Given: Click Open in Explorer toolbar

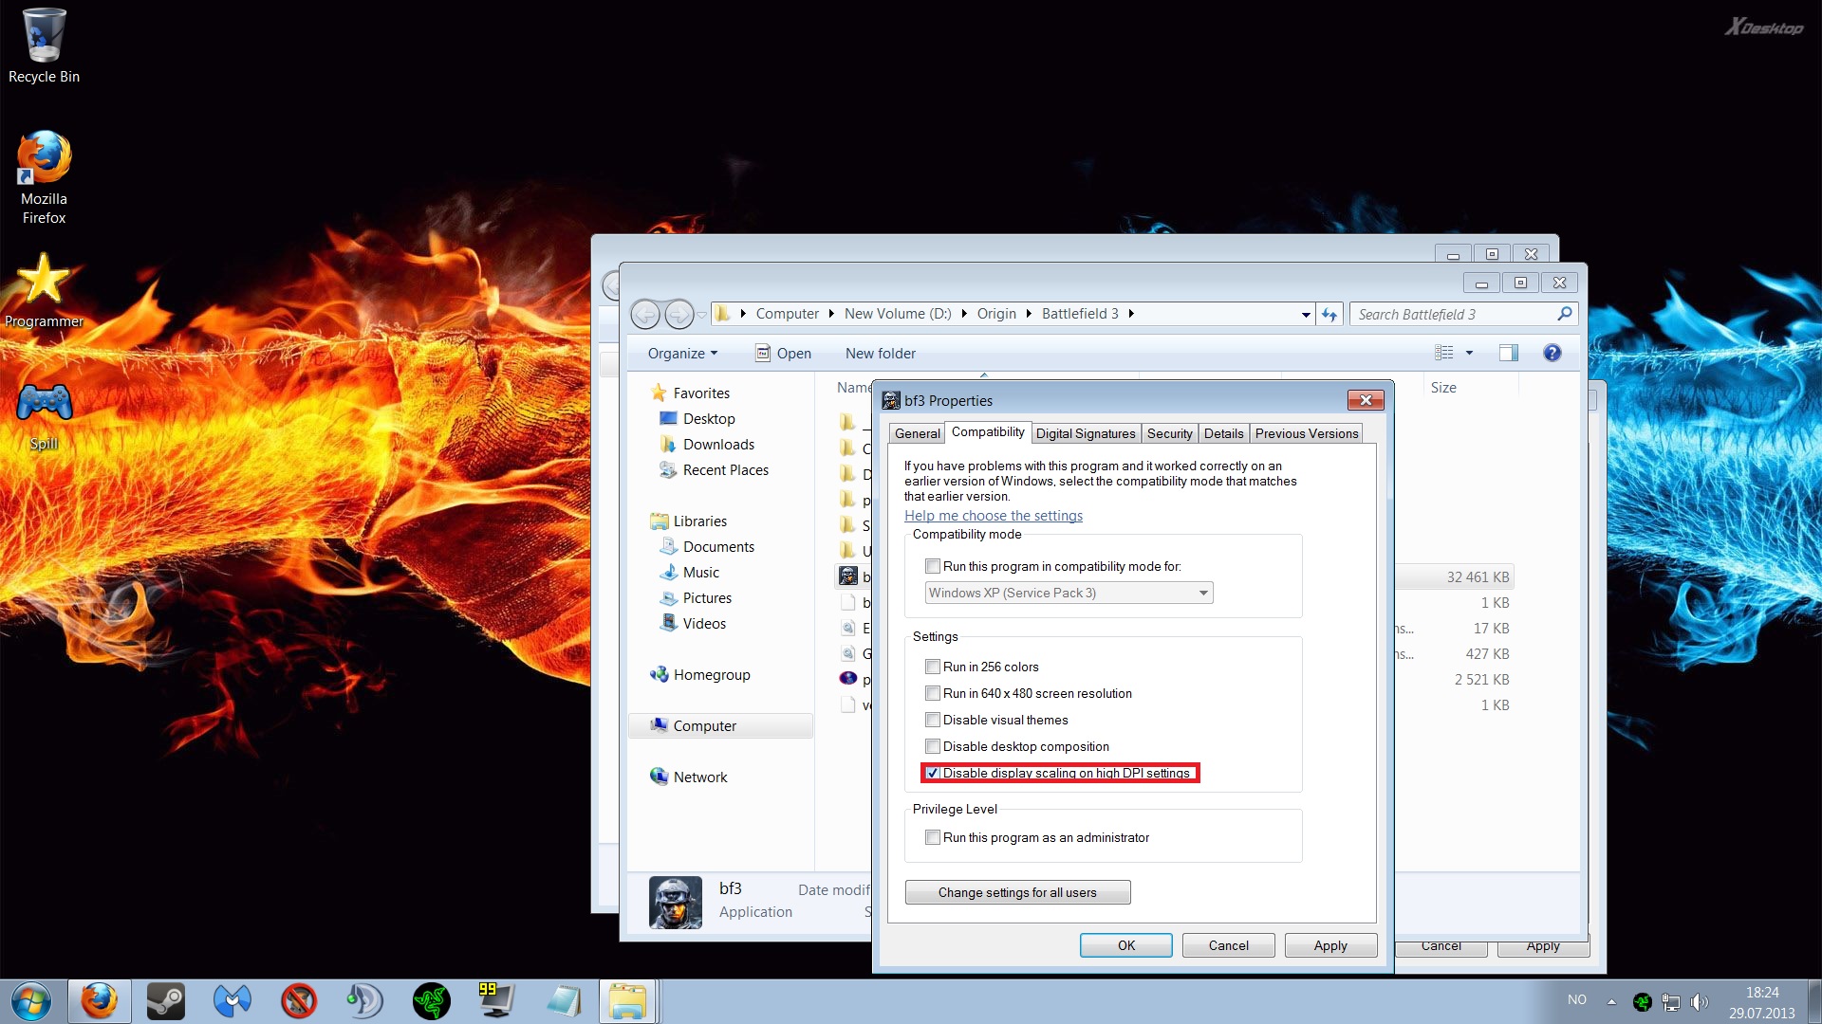Looking at the screenshot, I should pyautogui.click(x=783, y=353).
